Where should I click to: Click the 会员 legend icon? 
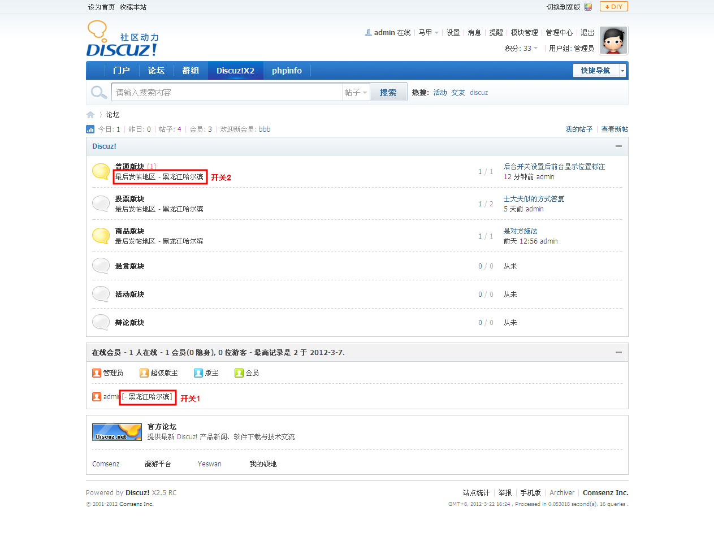(x=239, y=373)
